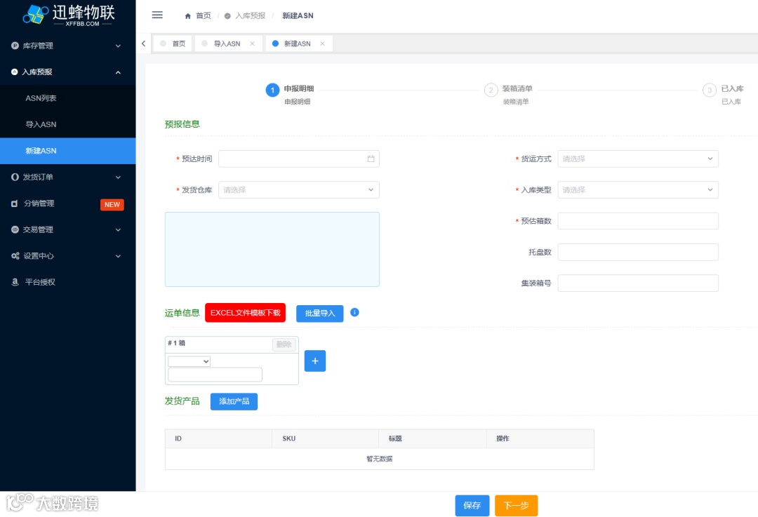Image resolution: width=758 pixels, height=517 pixels.
Task: Click step 3 已入库 circle
Action: pyautogui.click(x=709, y=90)
